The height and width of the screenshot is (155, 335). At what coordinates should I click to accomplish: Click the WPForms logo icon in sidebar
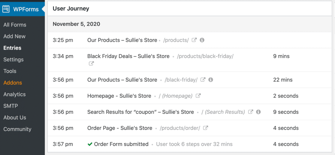click(6, 9)
